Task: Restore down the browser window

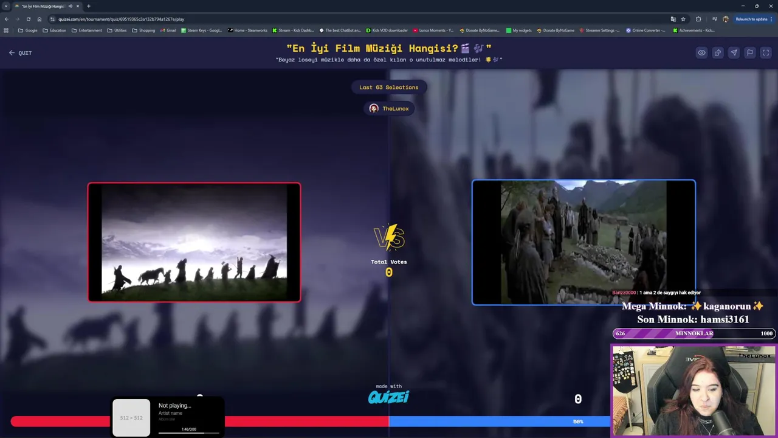Action: tap(757, 6)
